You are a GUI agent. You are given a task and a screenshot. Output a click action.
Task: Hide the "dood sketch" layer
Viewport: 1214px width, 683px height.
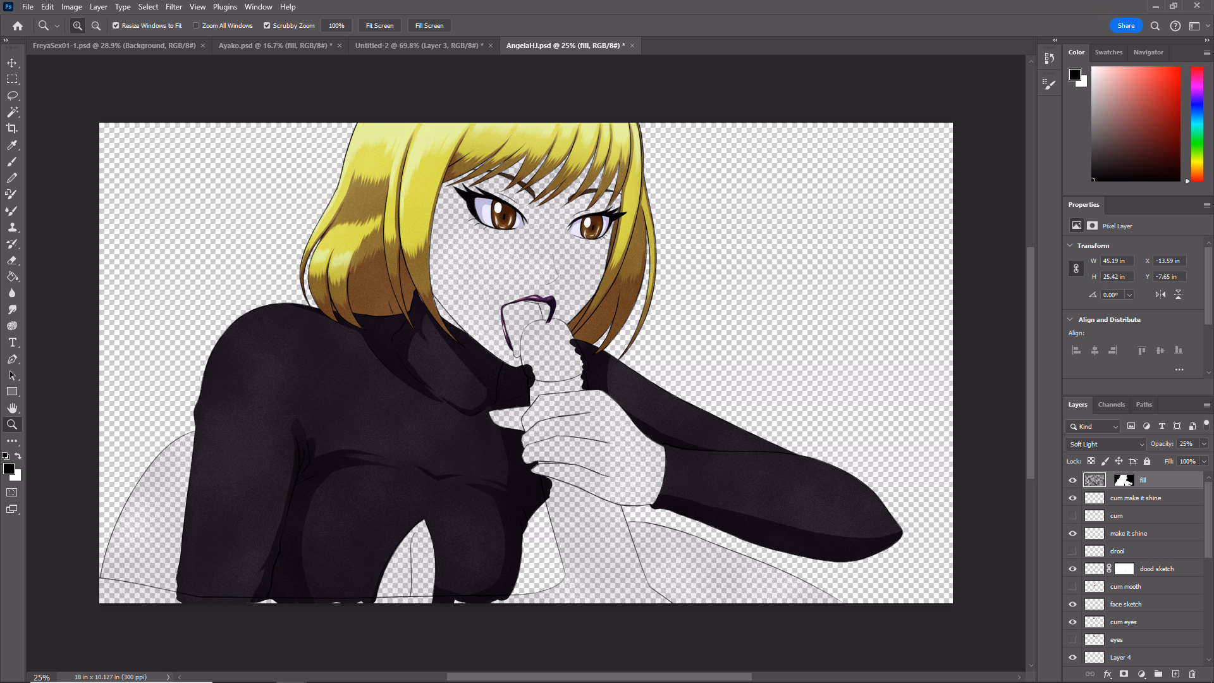[x=1072, y=569]
